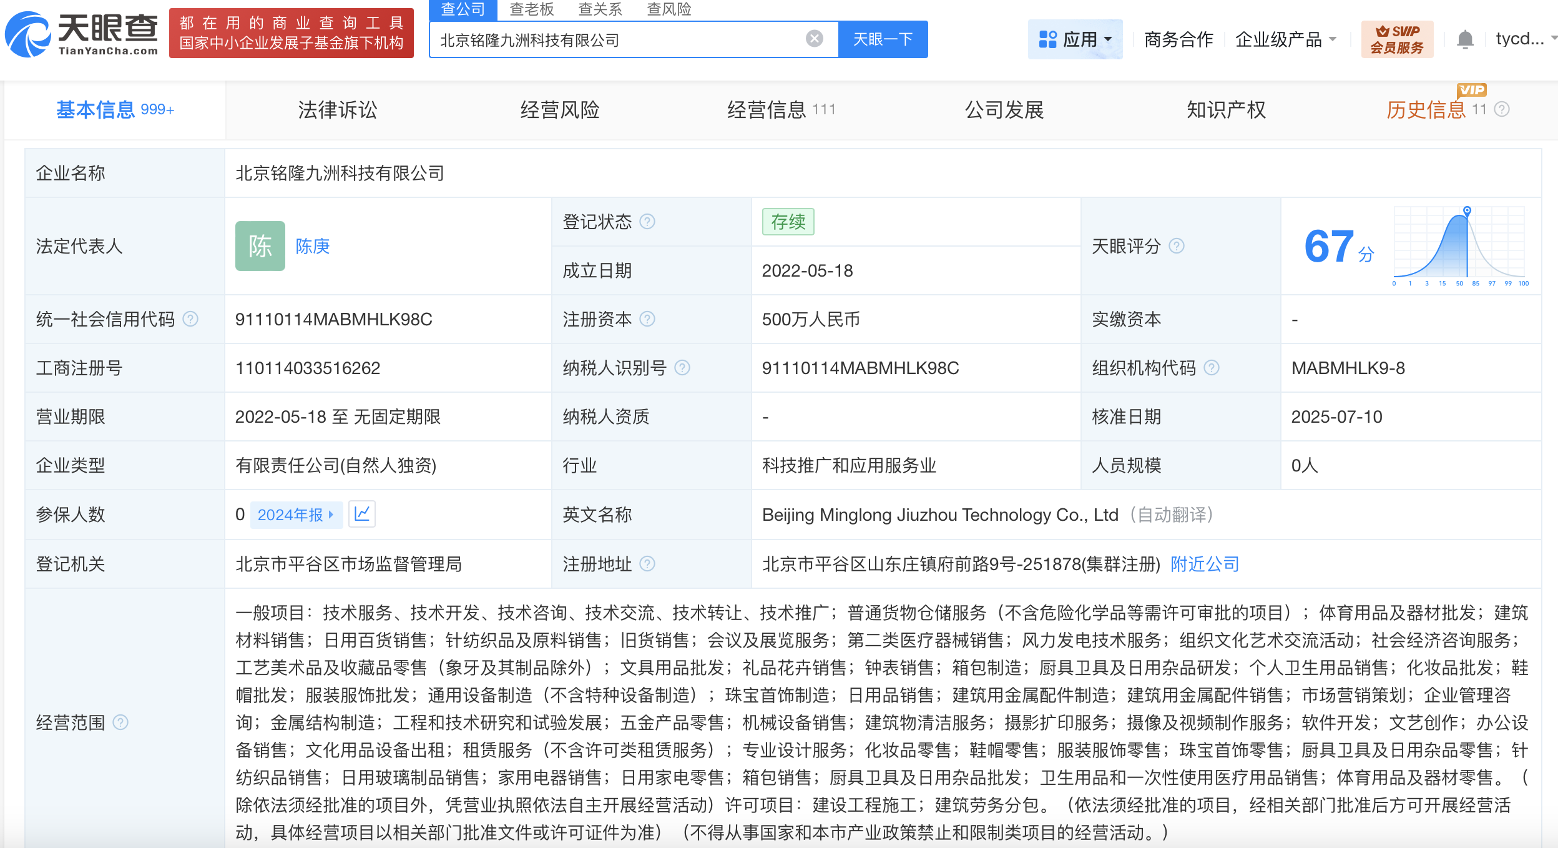This screenshot has height=848, width=1558.
Task: Click the trend chart icon beside 2024年报
Action: (361, 514)
